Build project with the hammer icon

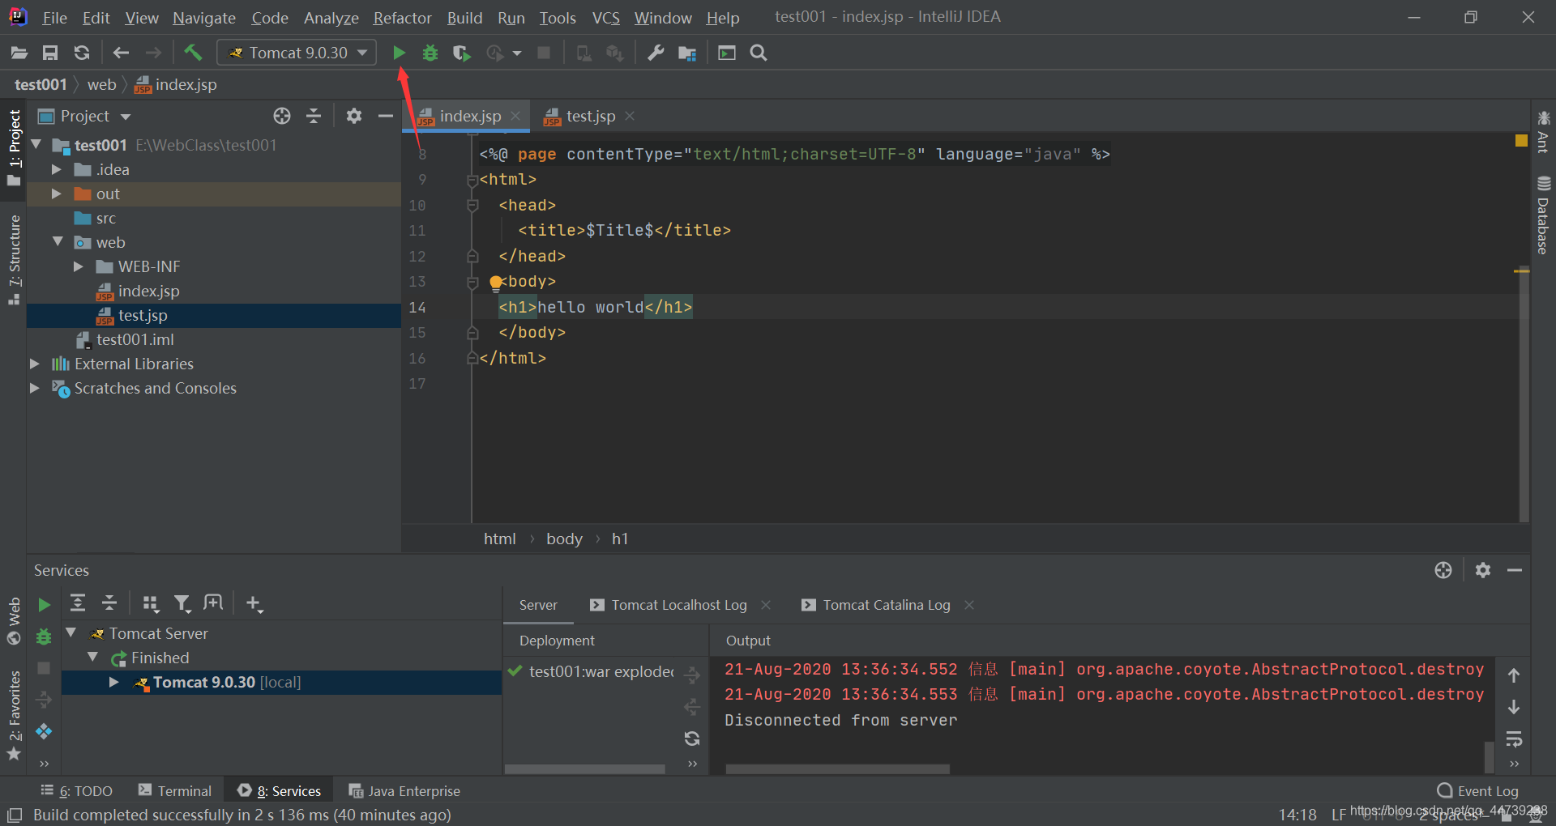[193, 53]
